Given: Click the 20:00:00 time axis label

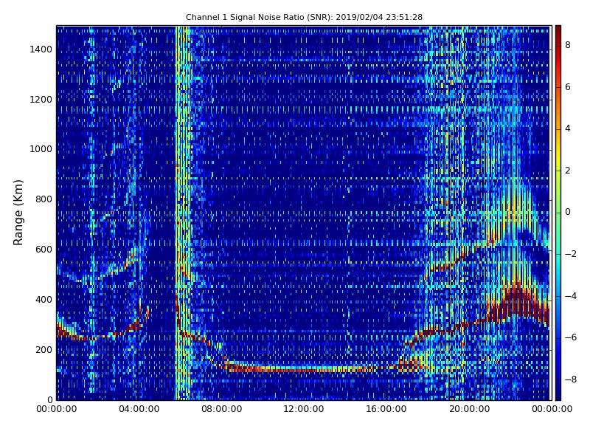Looking at the screenshot, I should click(x=470, y=409).
